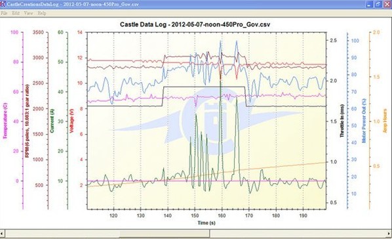The image size is (392, 239).
Task: Click the 100 tick on the temperature axis
Action: pyautogui.click(x=14, y=32)
